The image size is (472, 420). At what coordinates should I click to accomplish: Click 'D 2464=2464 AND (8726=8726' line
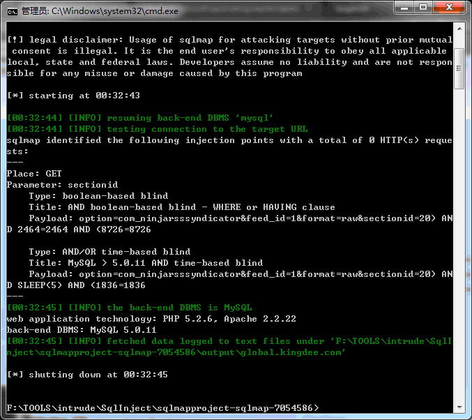pos(79,230)
